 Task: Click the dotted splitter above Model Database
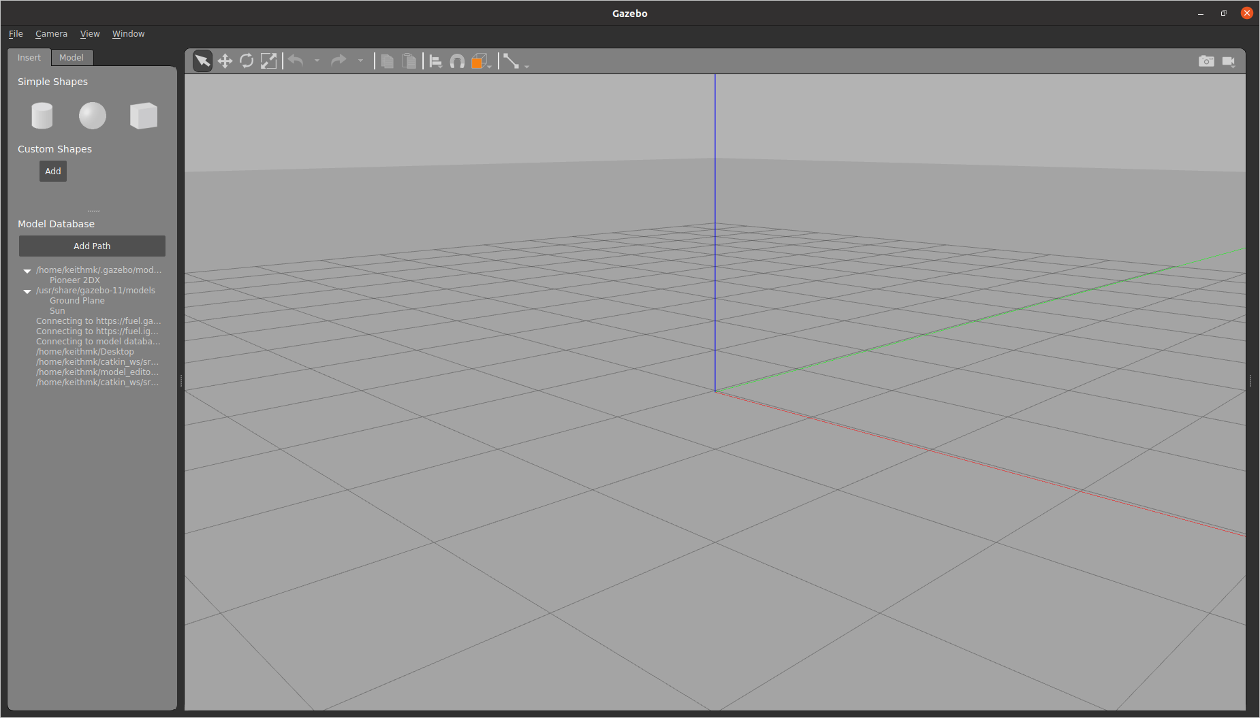click(93, 211)
